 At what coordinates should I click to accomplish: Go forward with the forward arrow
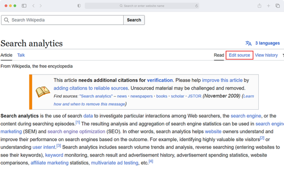pyautogui.click(x=40, y=6)
